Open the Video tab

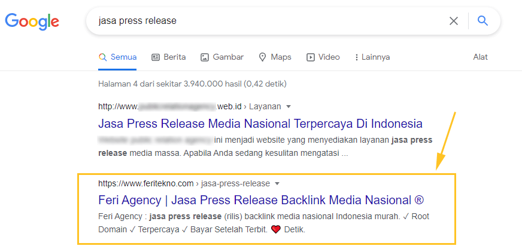point(323,57)
